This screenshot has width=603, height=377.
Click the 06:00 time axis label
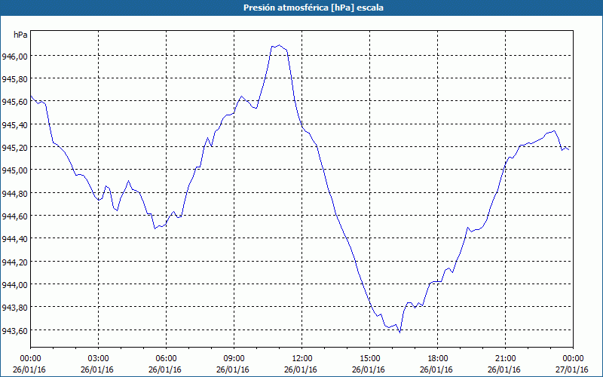[x=166, y=359]
